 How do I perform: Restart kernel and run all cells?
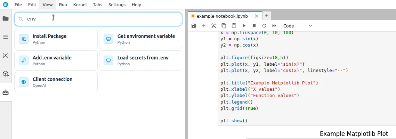274,26
